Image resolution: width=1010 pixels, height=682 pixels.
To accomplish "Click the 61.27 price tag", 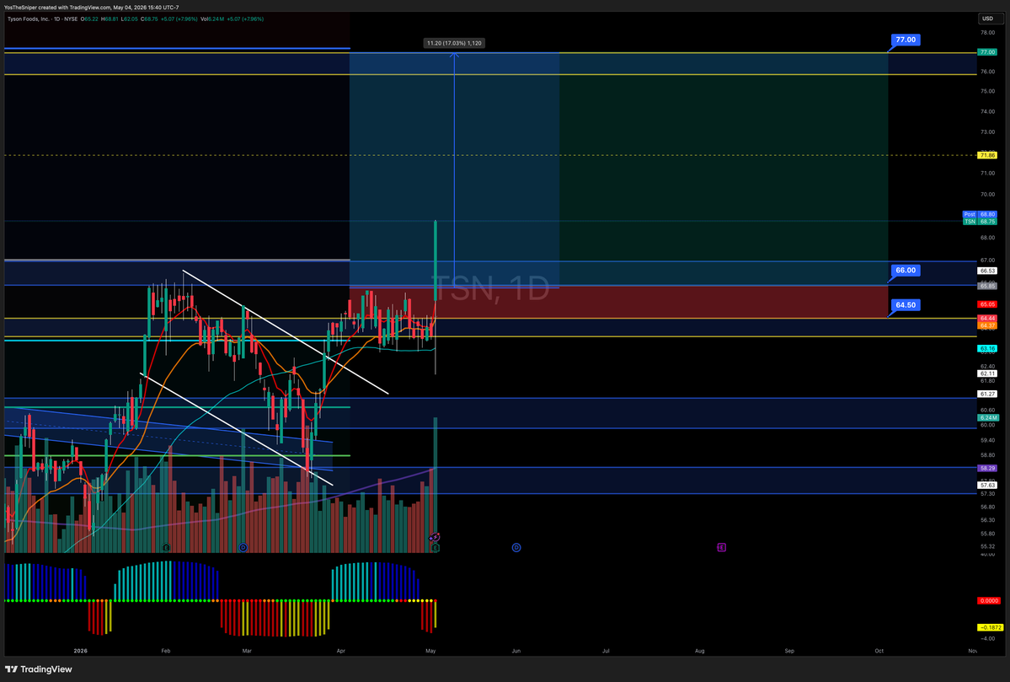I will [x=986, y=394].
